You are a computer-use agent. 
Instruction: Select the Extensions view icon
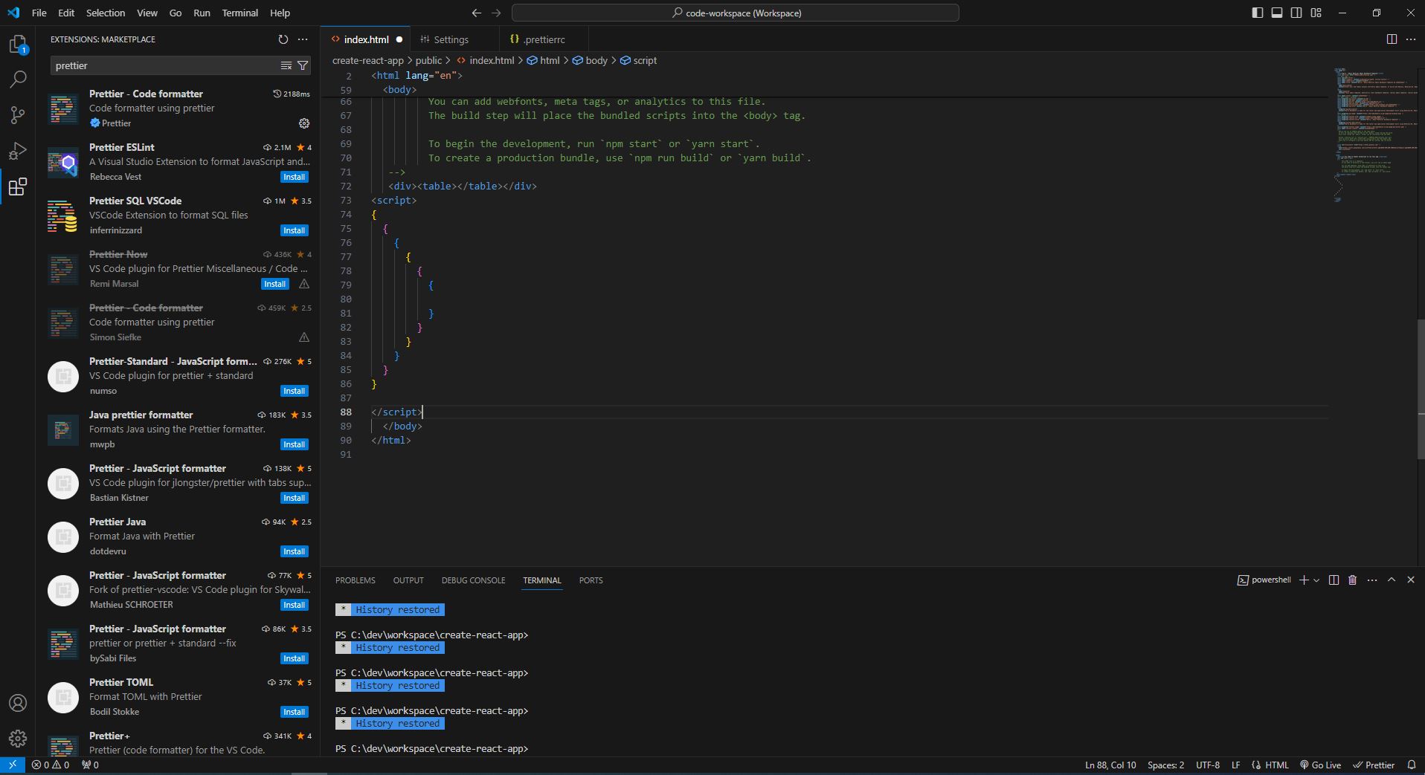[x=18, y=187]
